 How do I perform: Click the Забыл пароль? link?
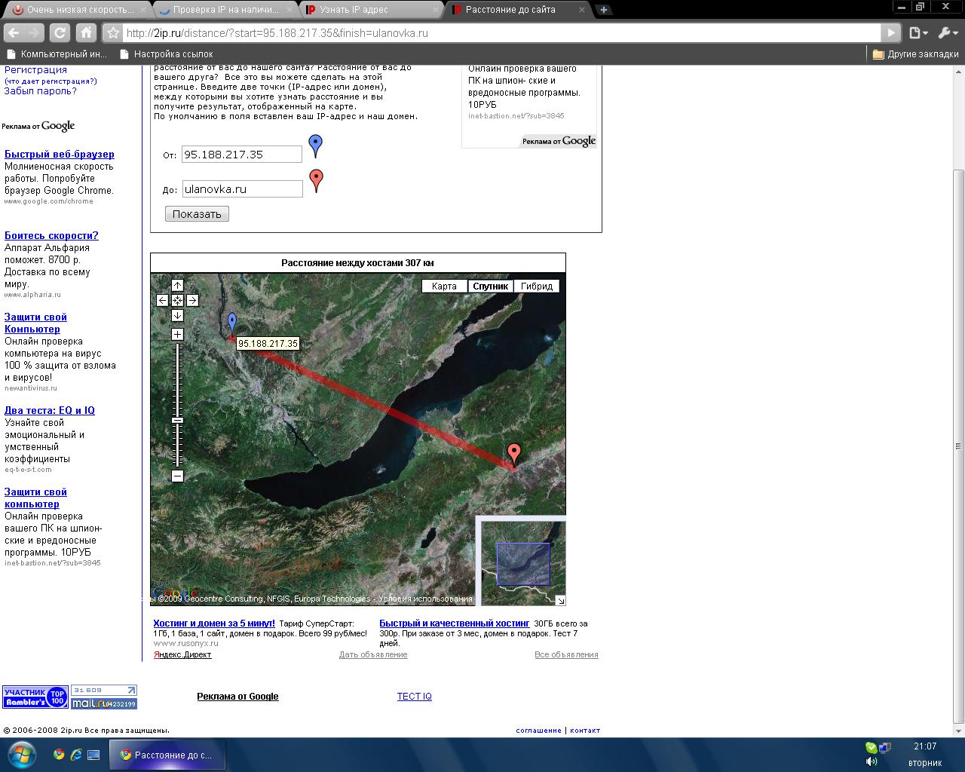[x=41, y=91]
